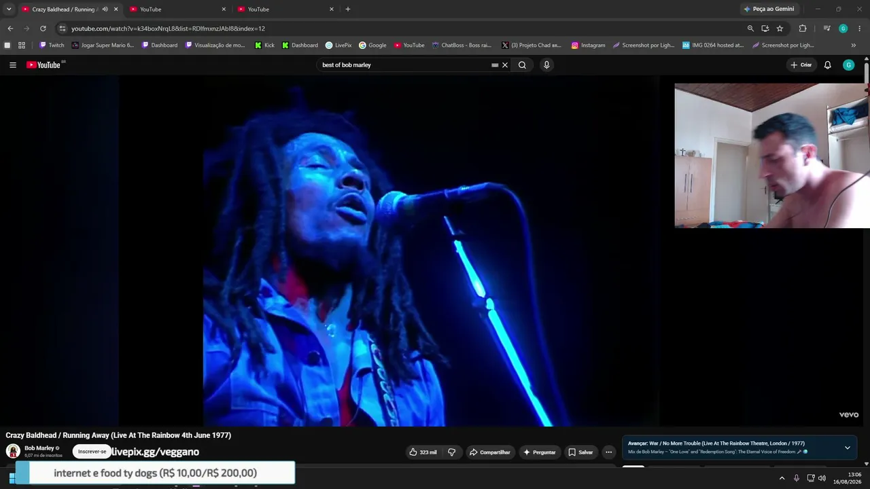Viewport: 870px width, 489px height.
Task: Bookmark this page with the star
Action: (x=780, y=29)
